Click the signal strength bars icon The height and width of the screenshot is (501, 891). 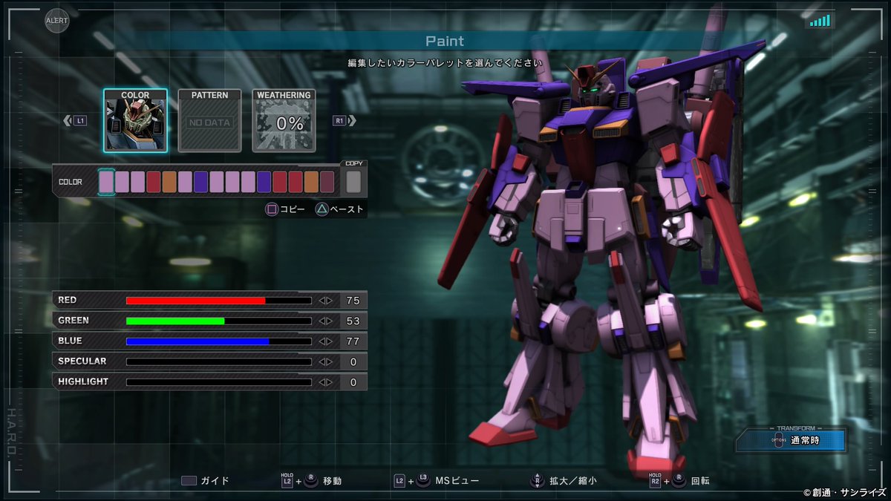tap(820, 21)
